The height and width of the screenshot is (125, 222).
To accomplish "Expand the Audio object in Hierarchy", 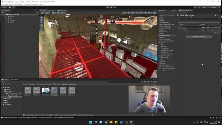I will click(7, 22).
